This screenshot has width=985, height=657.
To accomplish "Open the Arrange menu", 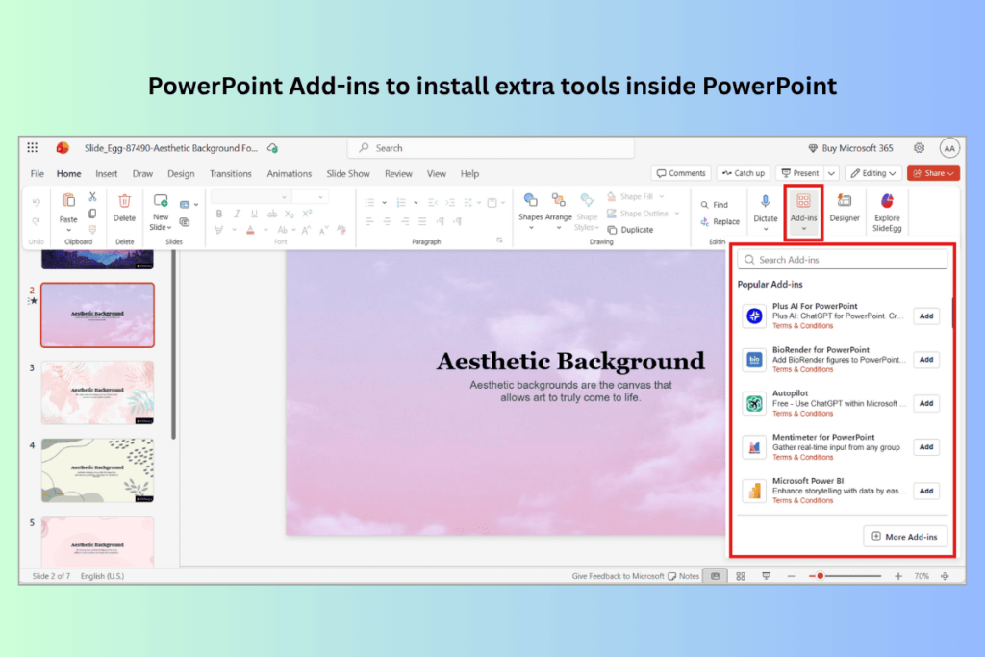I will tap(559, 212).
